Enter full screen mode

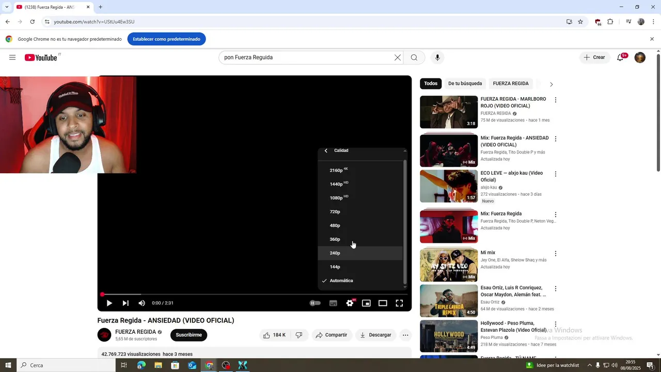[399, 303]
